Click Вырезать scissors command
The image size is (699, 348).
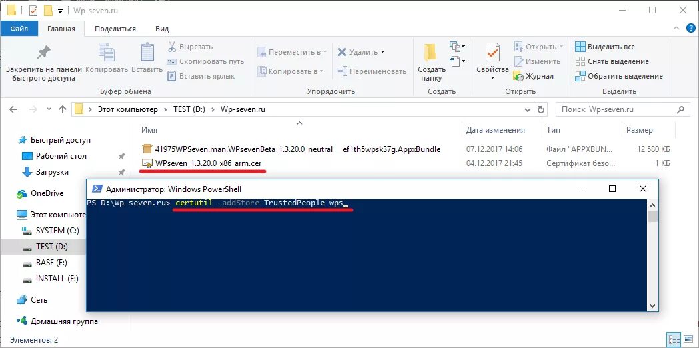[x=190, y=47]
